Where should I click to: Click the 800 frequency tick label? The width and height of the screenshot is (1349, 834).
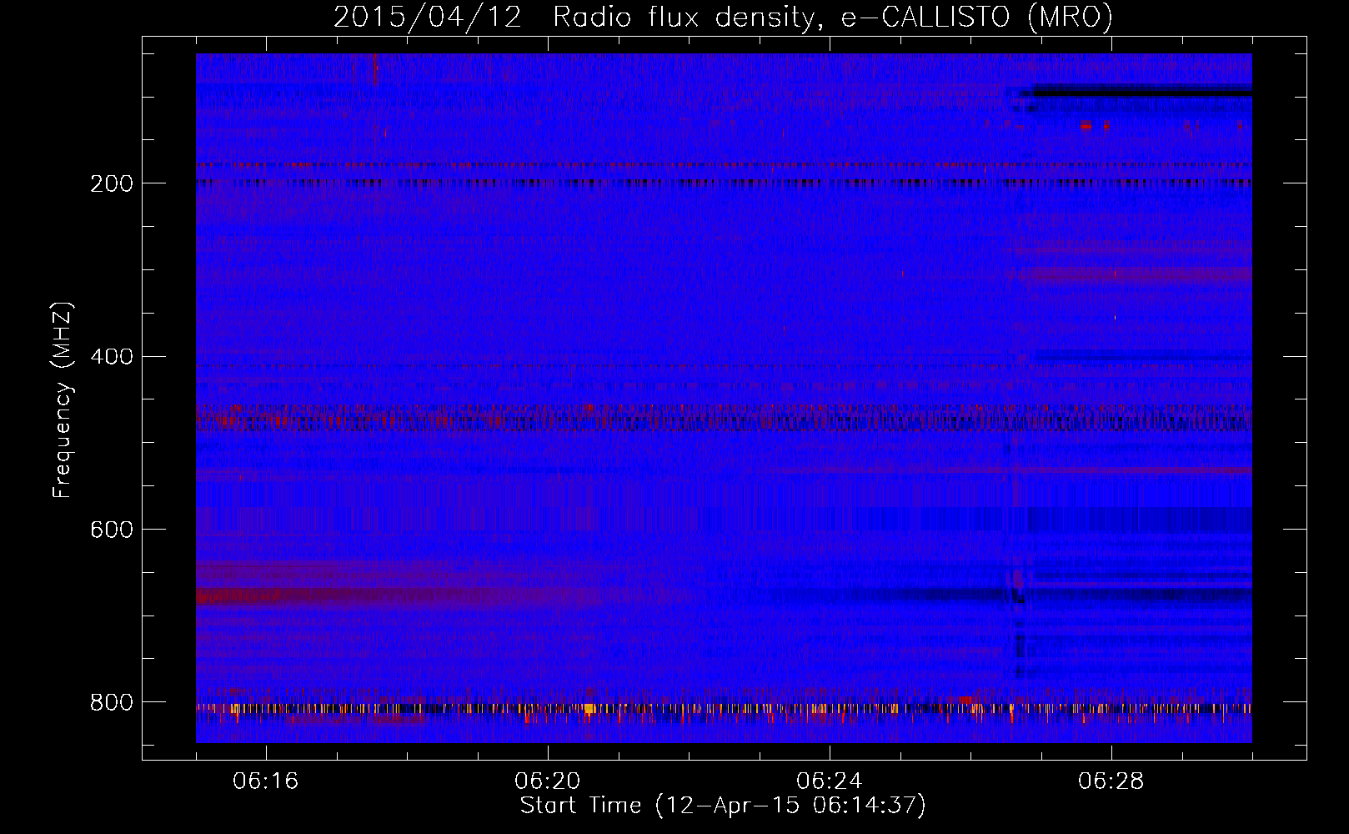point(111,702)
